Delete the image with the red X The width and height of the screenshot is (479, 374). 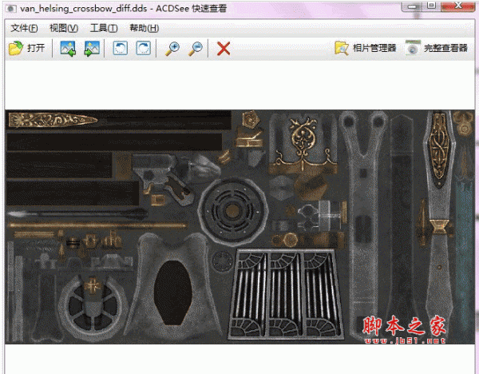point(224,49)
